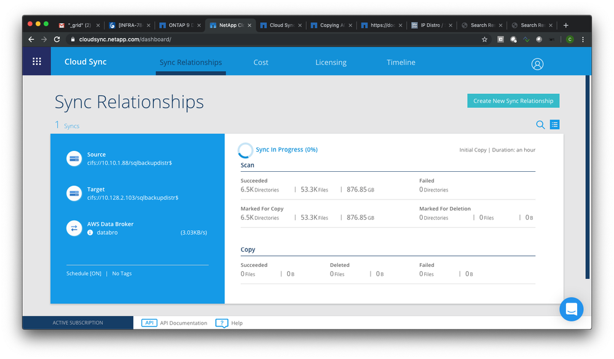Open Chrome's three-dot menu
Screen dimensions: 614x359
click(x=583, y=39)
